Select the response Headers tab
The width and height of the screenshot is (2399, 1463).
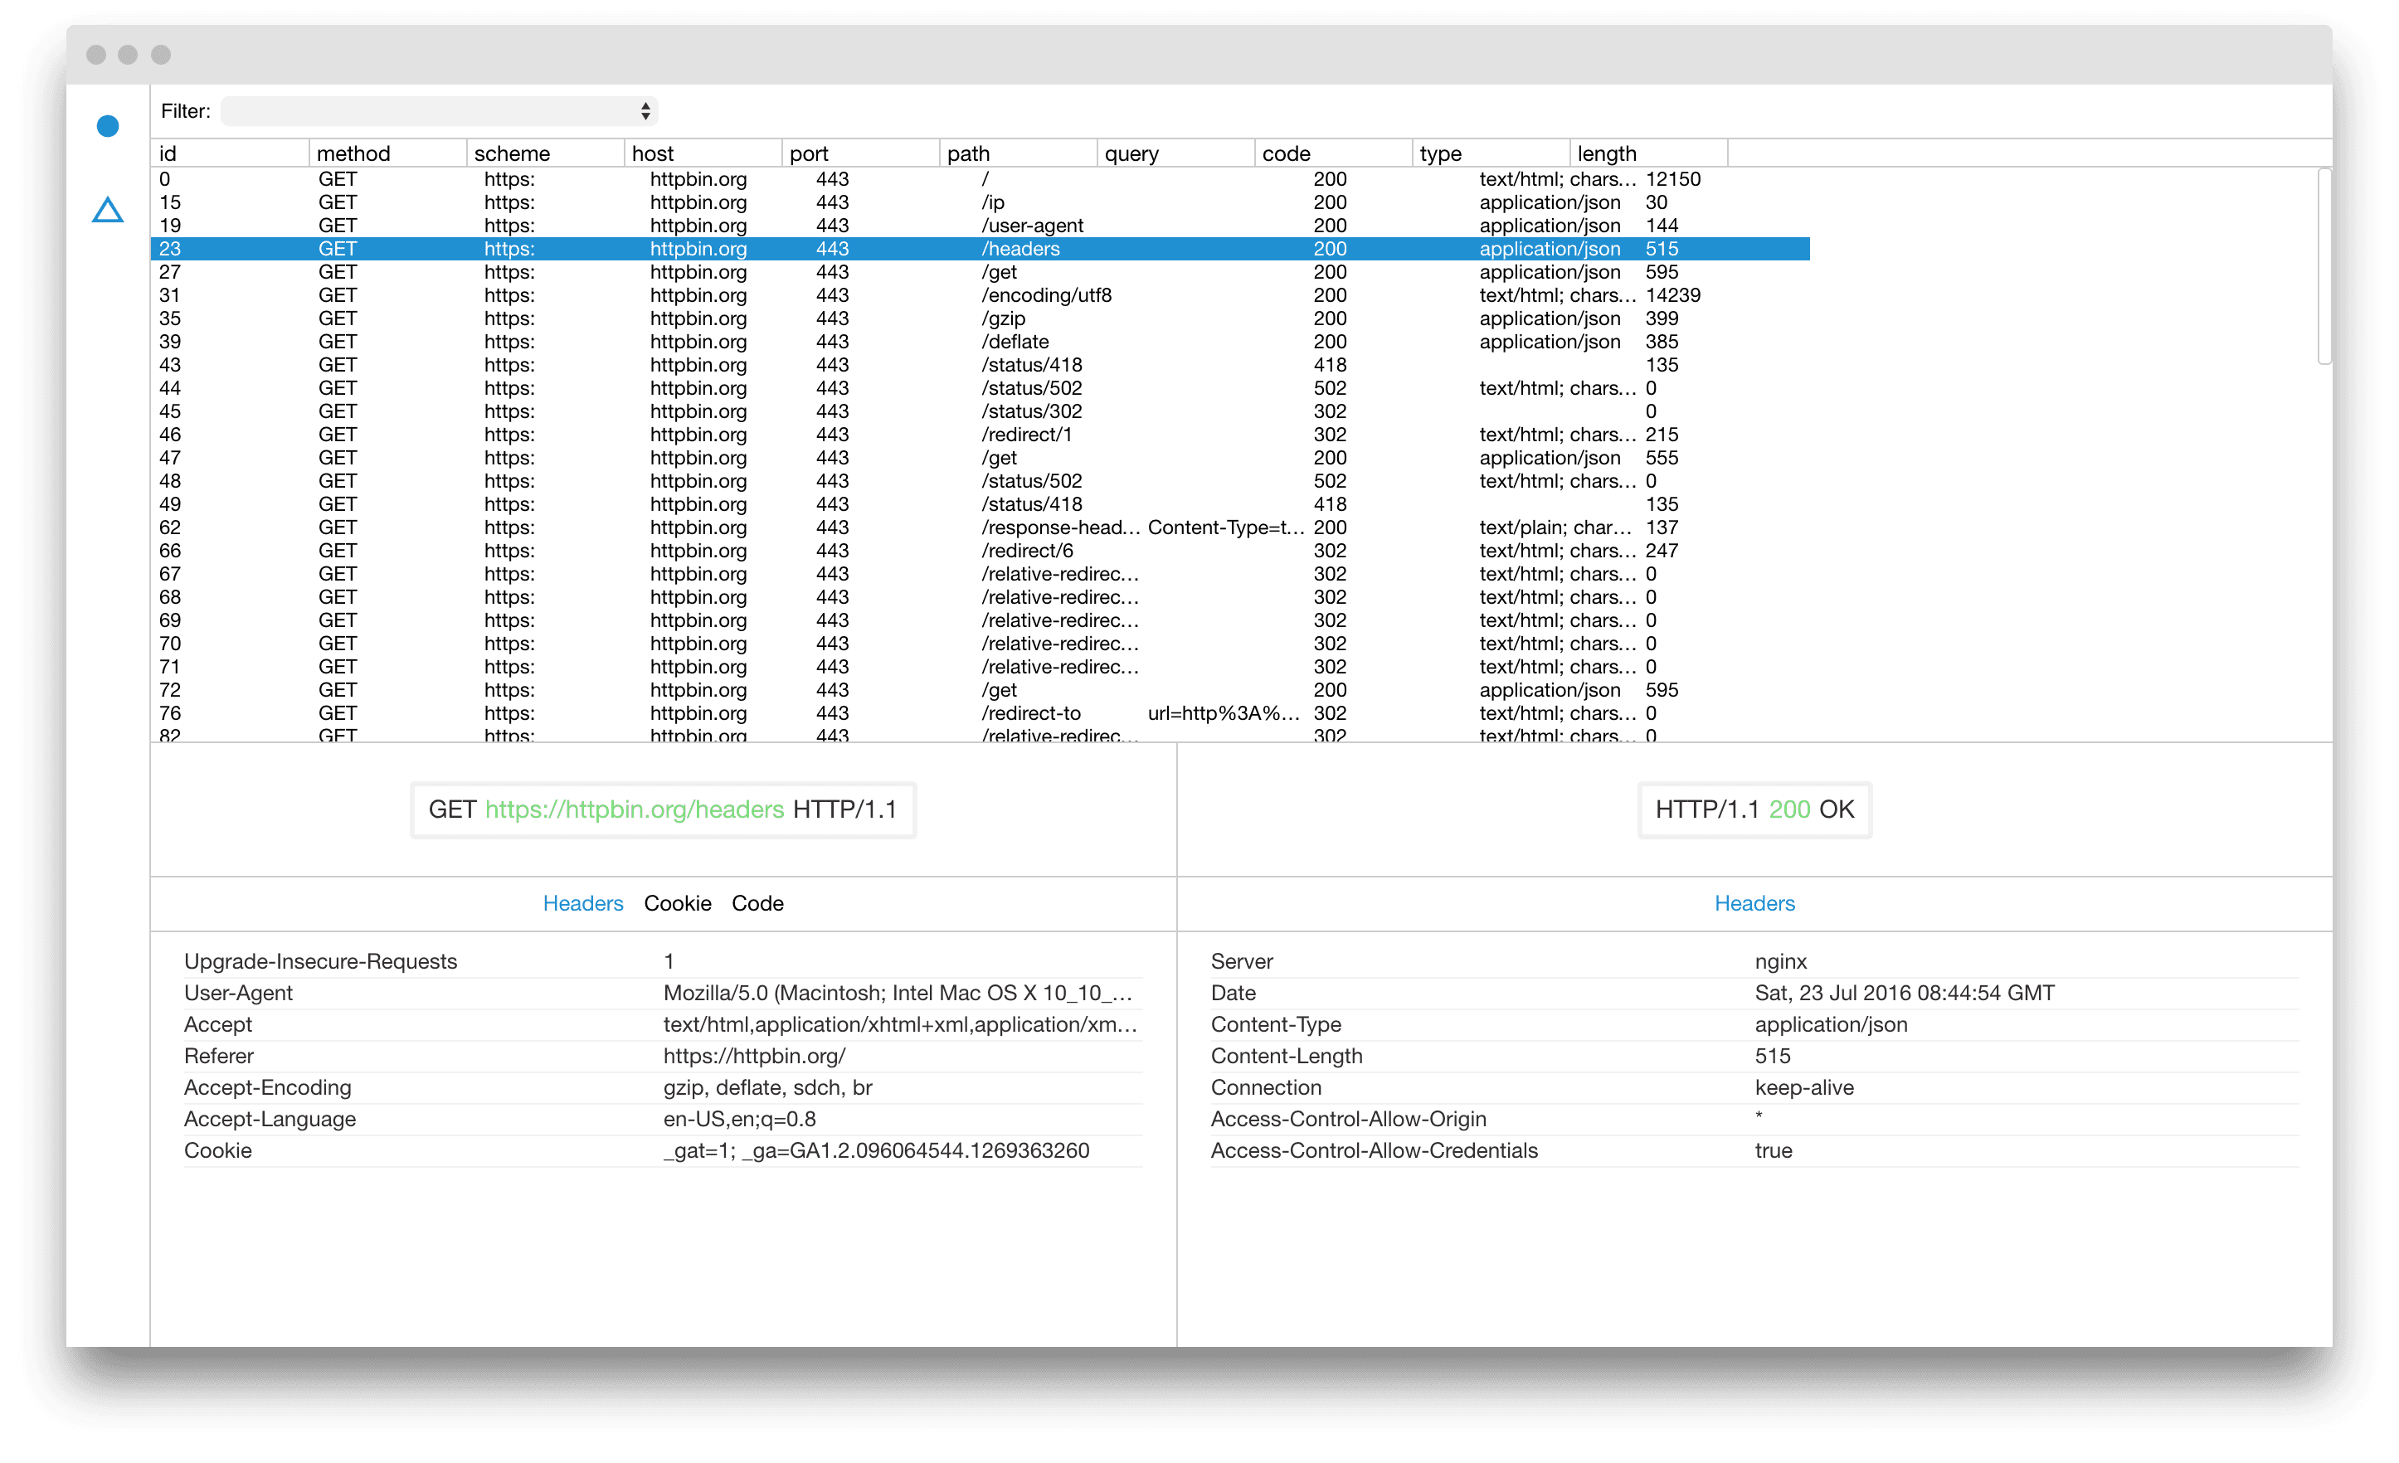coord(1754,903)
